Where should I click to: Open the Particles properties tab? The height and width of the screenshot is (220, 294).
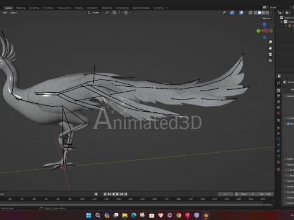(278, 139)
